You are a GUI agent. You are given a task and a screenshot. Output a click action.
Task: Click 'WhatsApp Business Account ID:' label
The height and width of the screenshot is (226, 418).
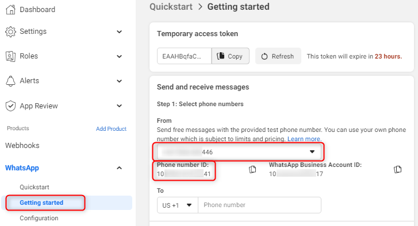[x=315, y=165]
